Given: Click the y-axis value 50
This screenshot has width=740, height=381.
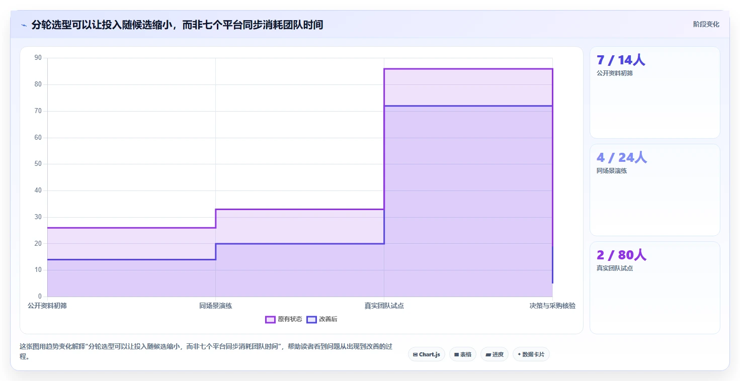Looking at the screenshot, I should pos(38,164).
